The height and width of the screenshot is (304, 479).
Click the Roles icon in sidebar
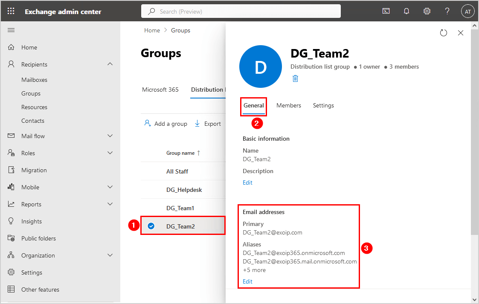tap(11, 153)
